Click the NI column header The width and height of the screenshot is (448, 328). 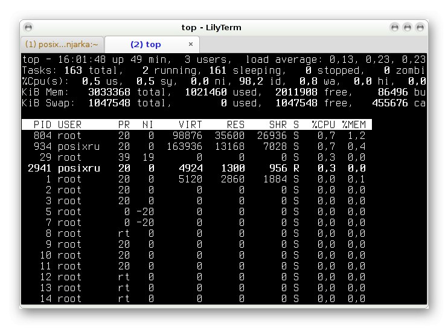point(148,124)
